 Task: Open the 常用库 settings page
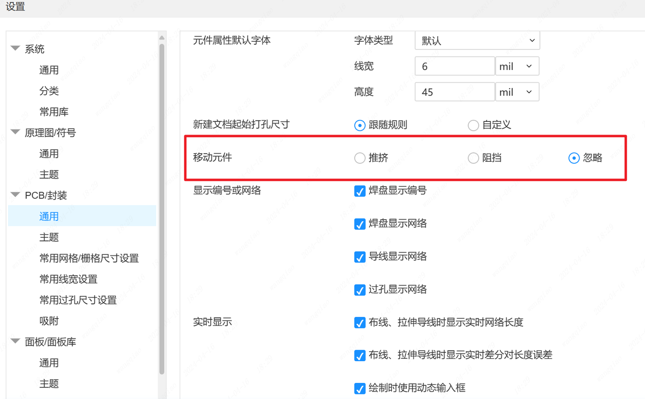pos(54,112)
